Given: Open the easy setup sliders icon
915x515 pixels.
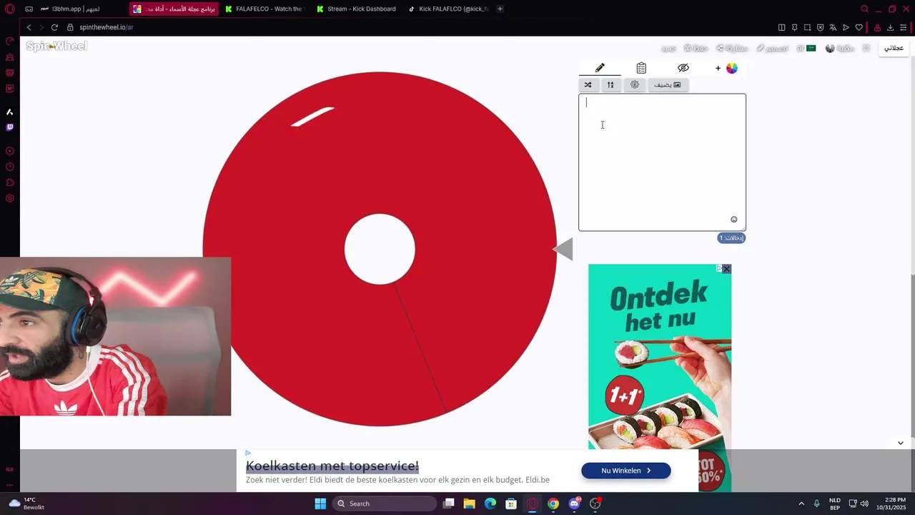Looking at the screenshot, I should [904, 27].
